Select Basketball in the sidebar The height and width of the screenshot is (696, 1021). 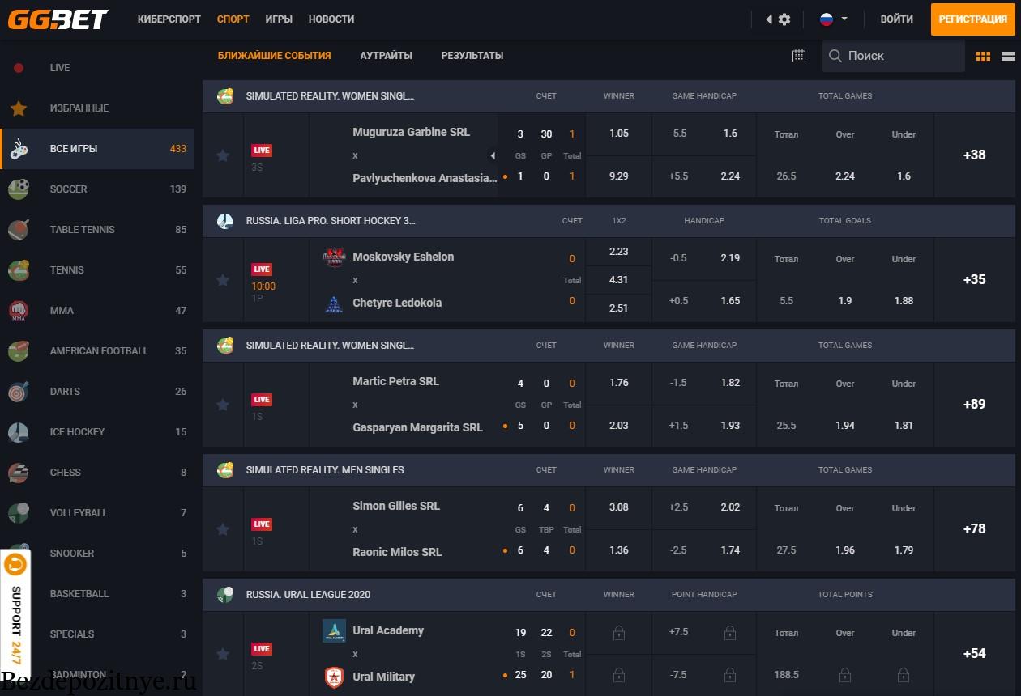(97, 594)
